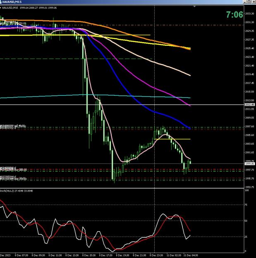
Task: Click the 2013.50 price scale label
Action: click(249, 100)
